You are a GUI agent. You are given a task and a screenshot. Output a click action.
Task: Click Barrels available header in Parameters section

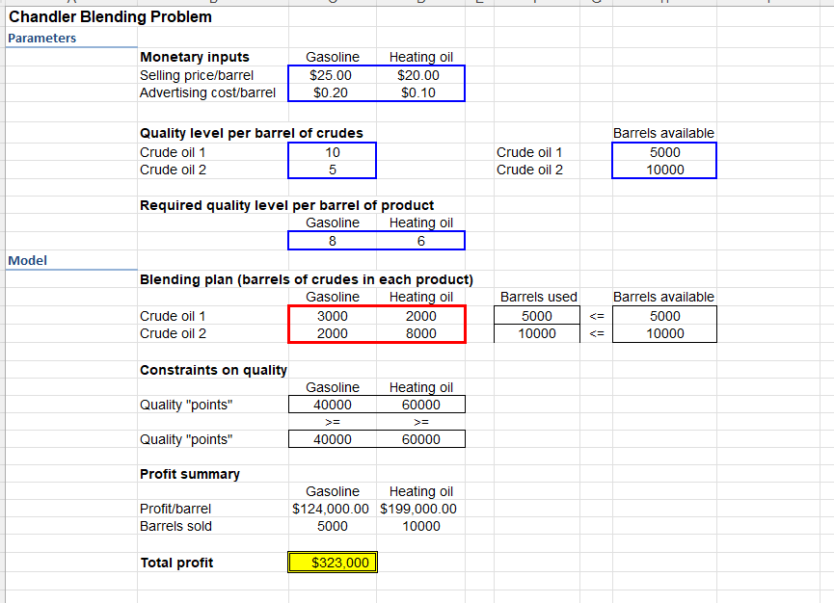click(663, 133)
